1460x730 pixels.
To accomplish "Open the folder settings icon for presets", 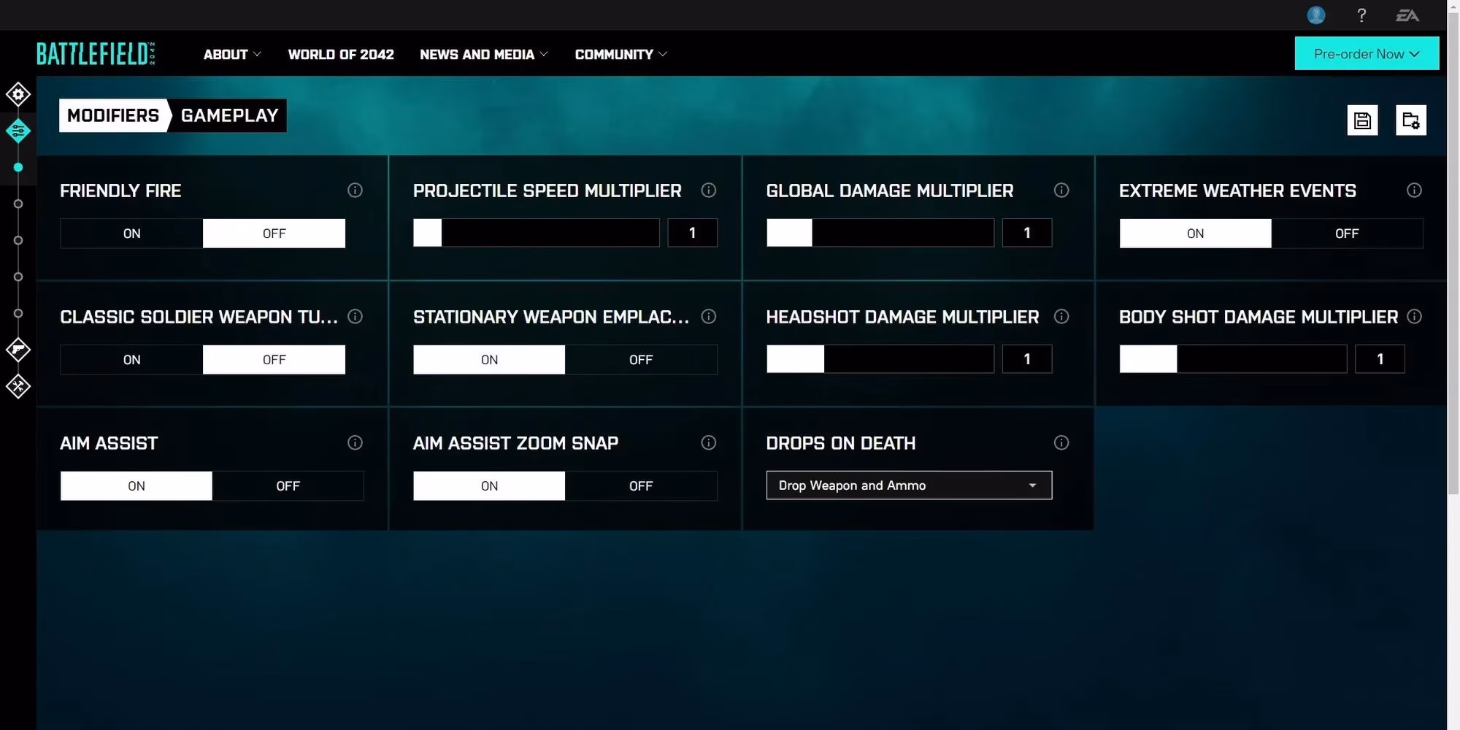I will pos(1410,120).
